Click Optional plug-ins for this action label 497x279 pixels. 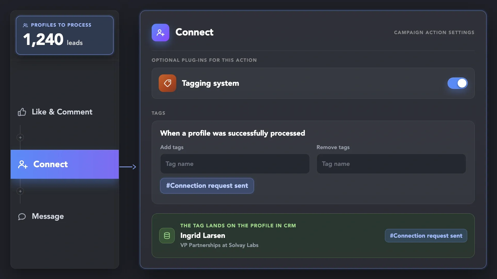204,60
